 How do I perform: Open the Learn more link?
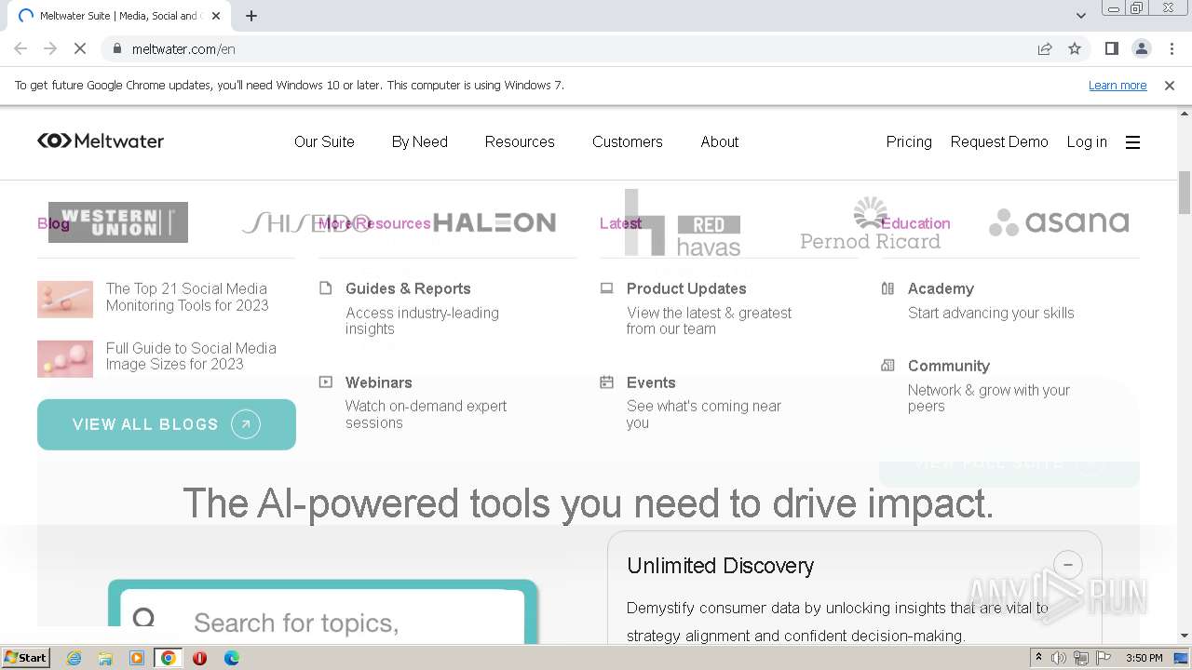click(x=1117, y=85)
